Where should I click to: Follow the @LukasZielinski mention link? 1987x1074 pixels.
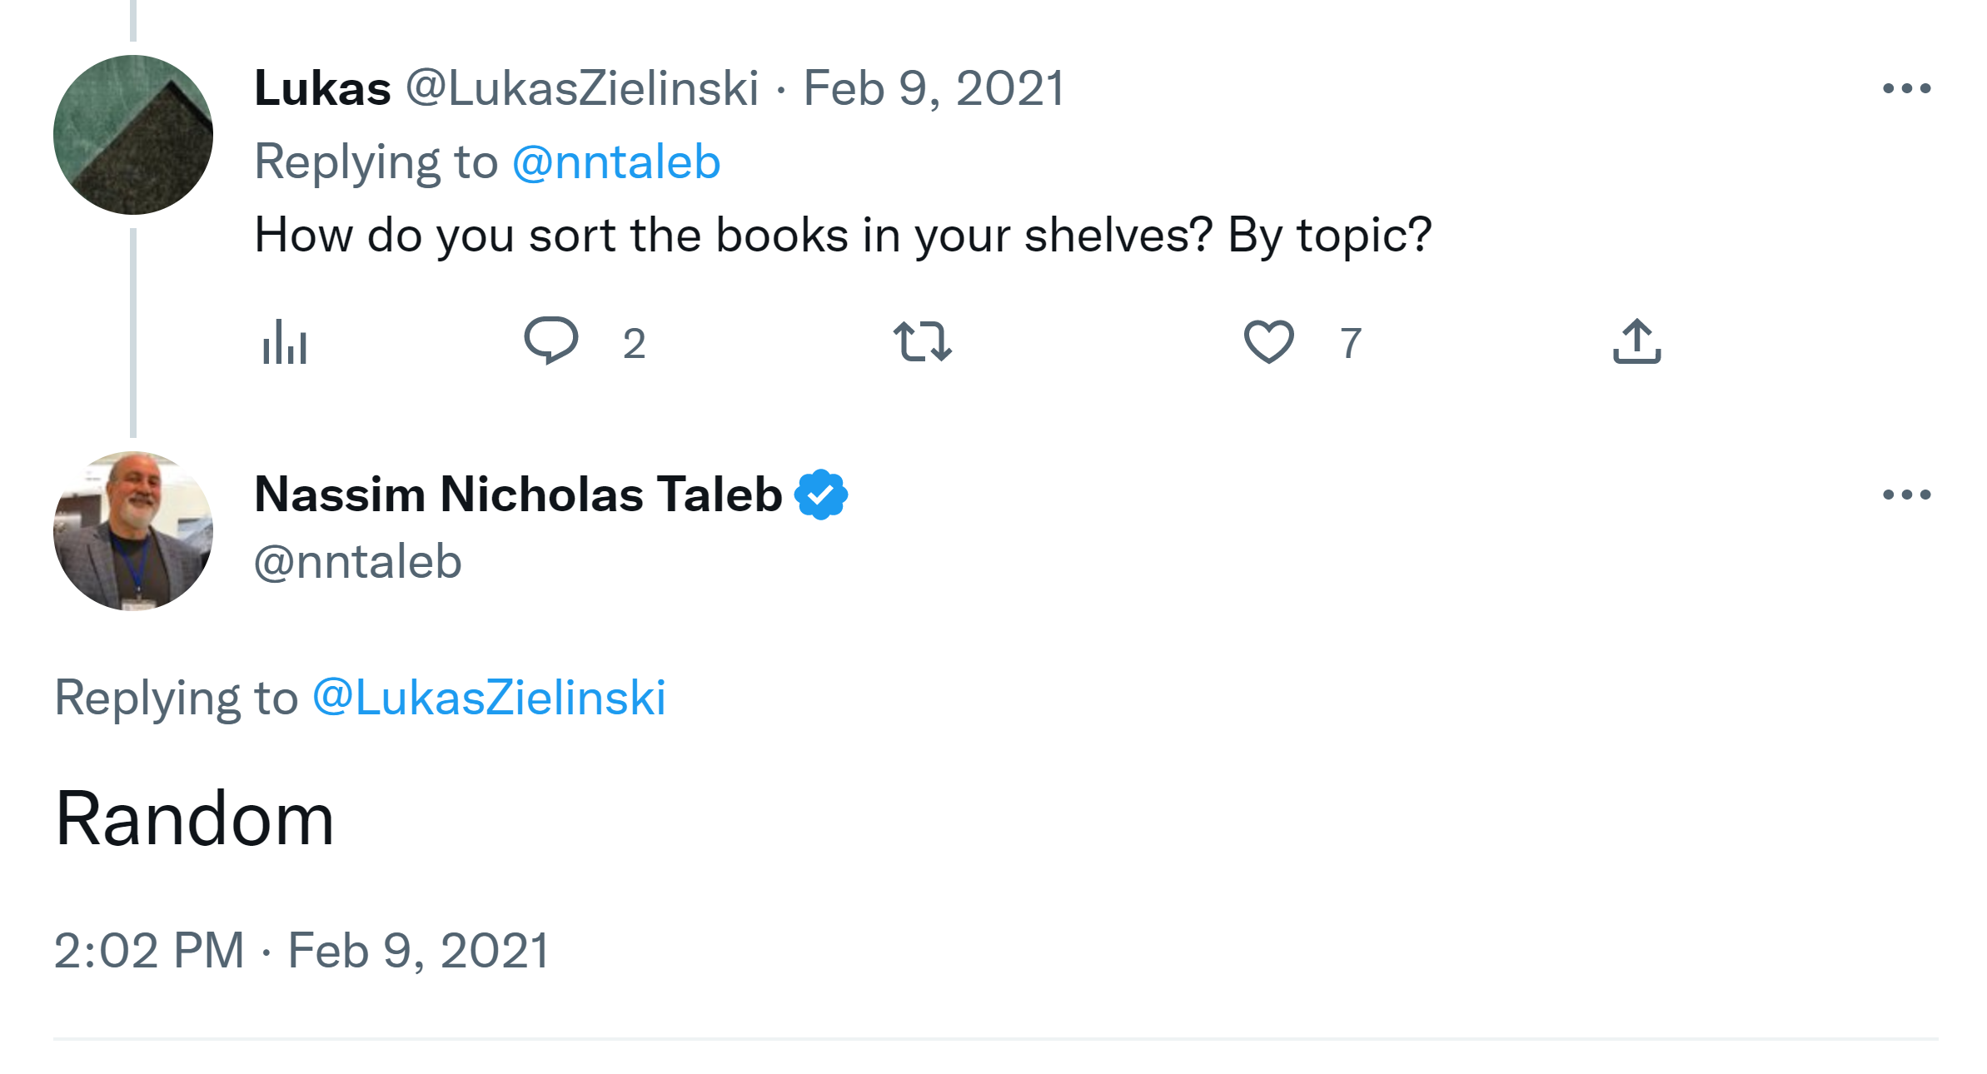pyautogui.click(x=489, y=697)
